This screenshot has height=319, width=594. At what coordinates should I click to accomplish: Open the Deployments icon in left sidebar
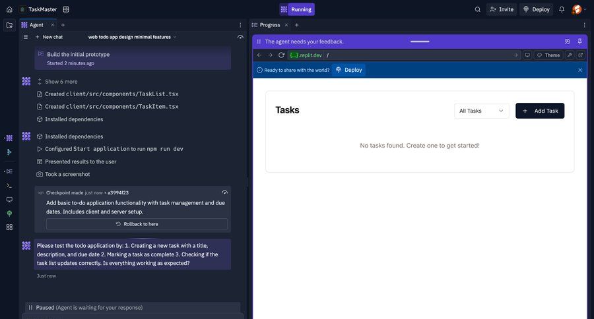tap(9, 214)
